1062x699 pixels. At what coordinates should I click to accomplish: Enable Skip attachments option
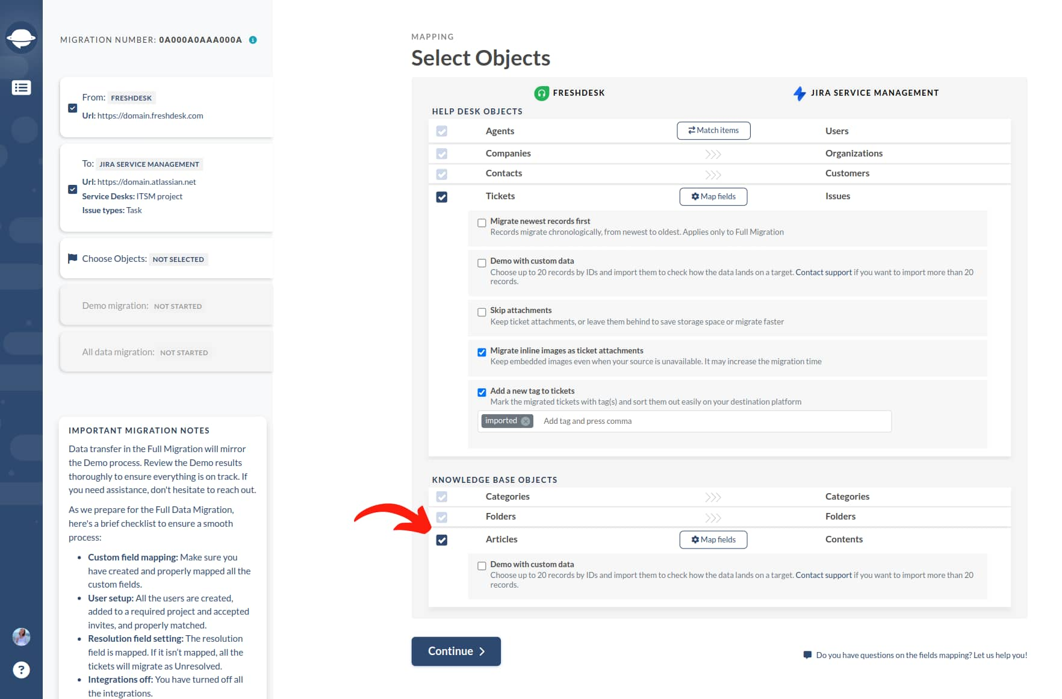tap(482, 312)
